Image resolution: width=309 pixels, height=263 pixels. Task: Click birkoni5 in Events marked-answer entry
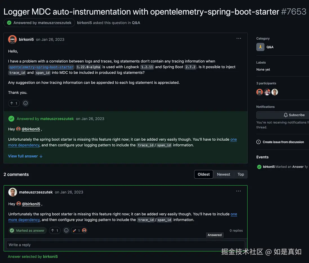coord(268,167)
